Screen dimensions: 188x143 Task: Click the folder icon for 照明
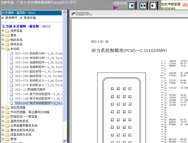[7, 139]
